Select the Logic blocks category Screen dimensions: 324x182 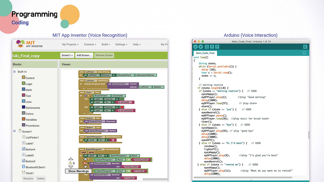[x=27, y=84]
